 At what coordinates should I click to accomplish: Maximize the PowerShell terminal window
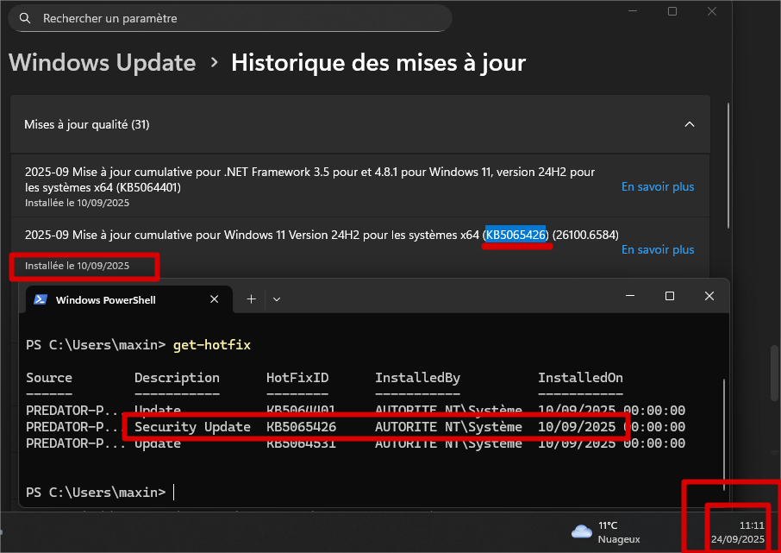(x=669, y=296)
